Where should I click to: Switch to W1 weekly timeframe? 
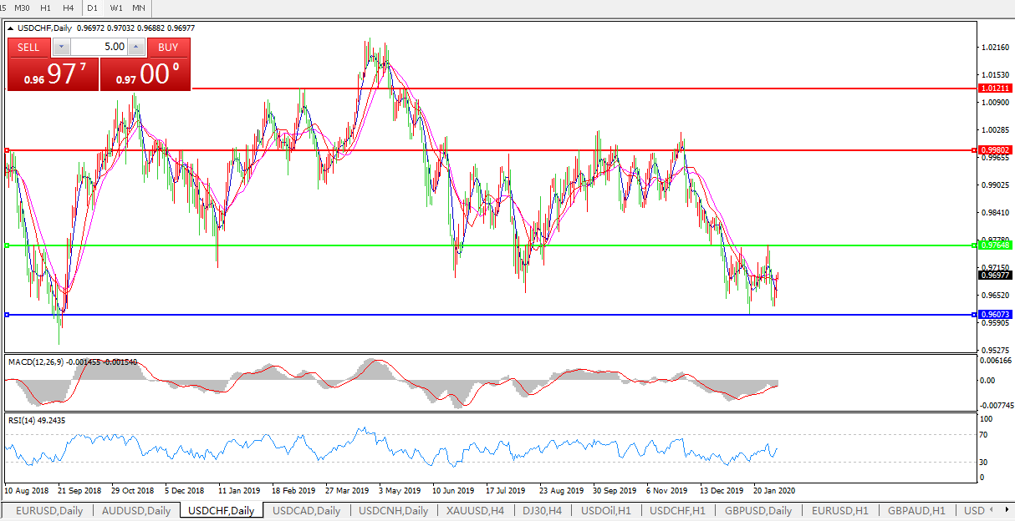tap(116, 8)
